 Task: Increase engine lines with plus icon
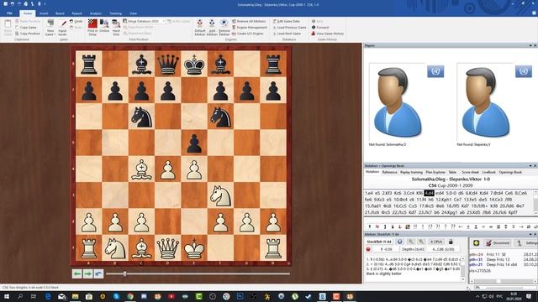[421, 242]
